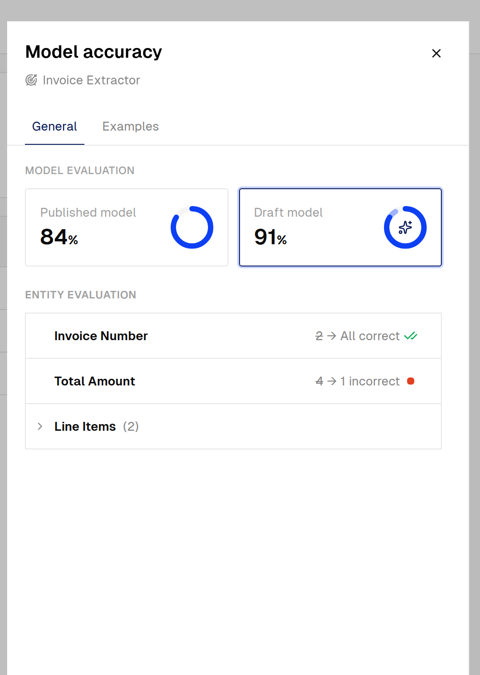Screen dimensions: 480x675
Task: Click the Model accuracy heading
Action: click(94, 52)
